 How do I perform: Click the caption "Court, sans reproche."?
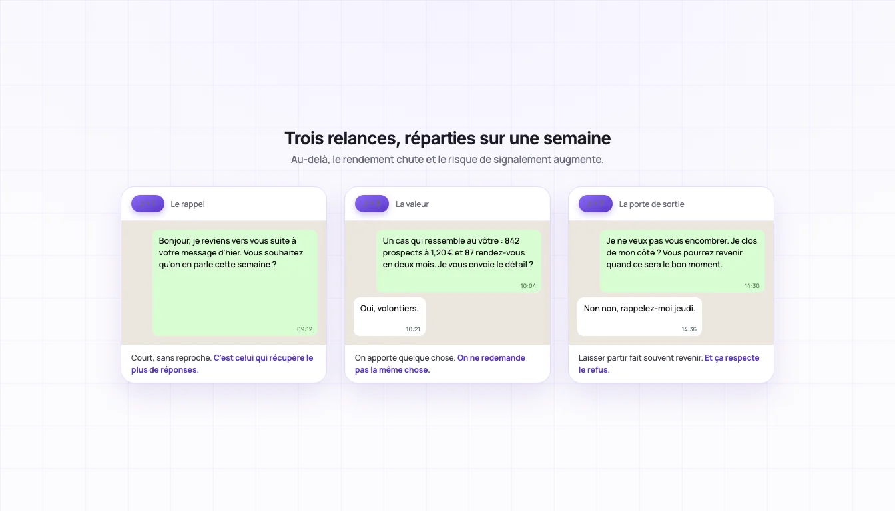click(171, 358)
